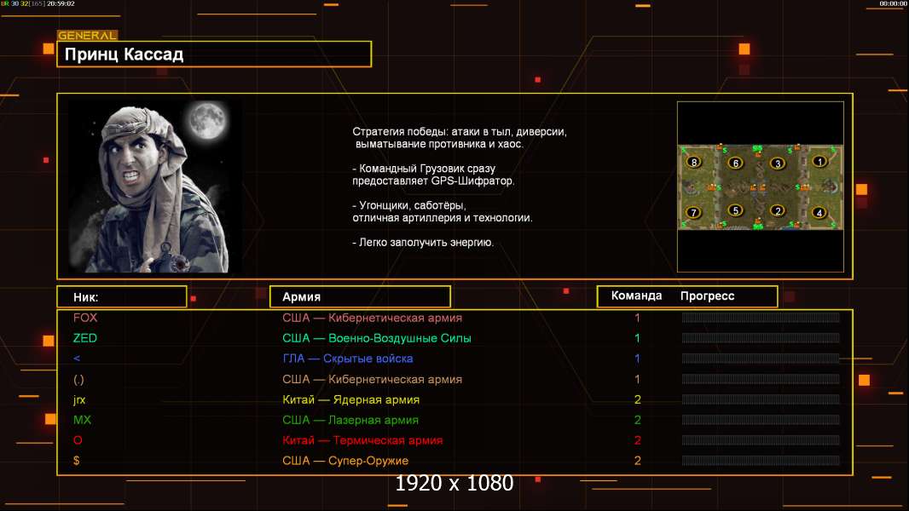The width and height of the screenshot is (909, 511).
Task: Click the progress bar for FOX
Action: pos(761,318)
